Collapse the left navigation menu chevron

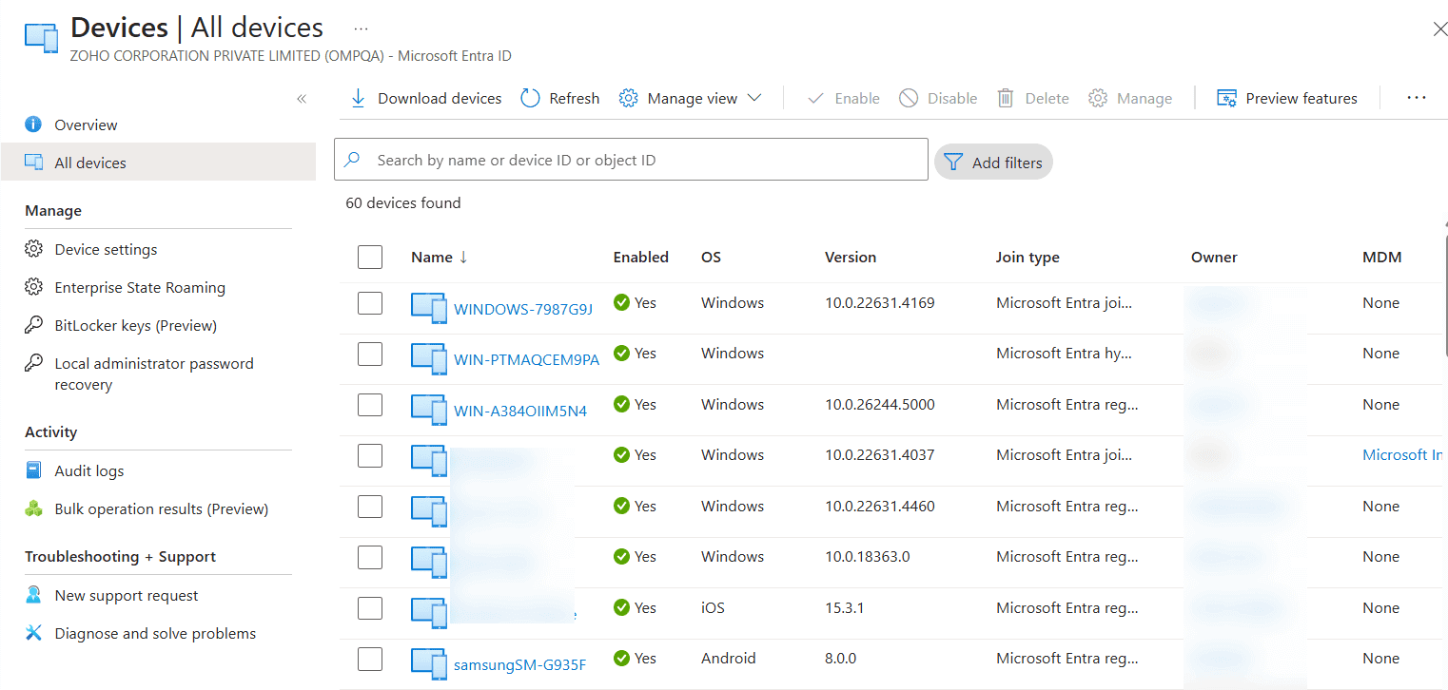[x=302, y=99]
